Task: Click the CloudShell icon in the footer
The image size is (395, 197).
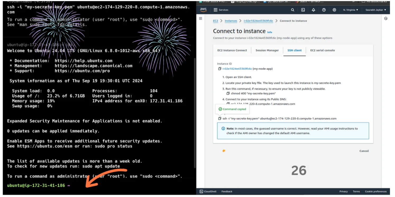Action: (x=201, y=191)
